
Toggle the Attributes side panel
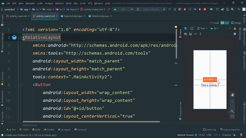pos(240,34)
